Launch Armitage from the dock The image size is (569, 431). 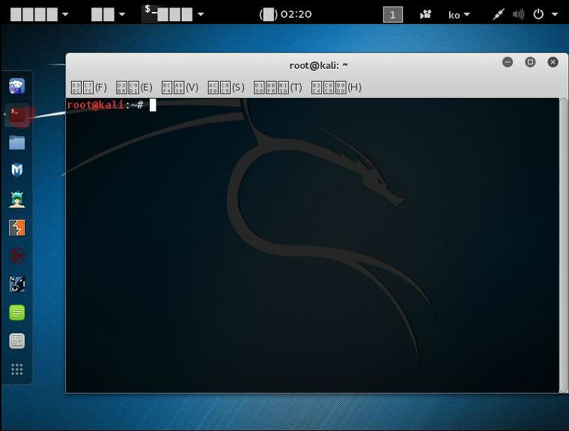coord(16,200)
